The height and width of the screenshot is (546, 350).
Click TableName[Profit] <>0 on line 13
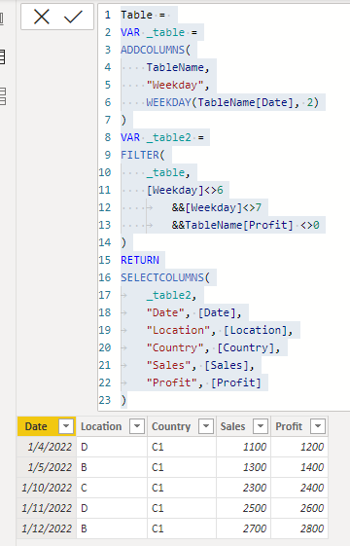[246, 225]
